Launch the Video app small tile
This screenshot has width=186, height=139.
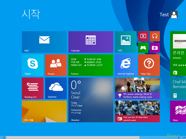click(143, 36)
